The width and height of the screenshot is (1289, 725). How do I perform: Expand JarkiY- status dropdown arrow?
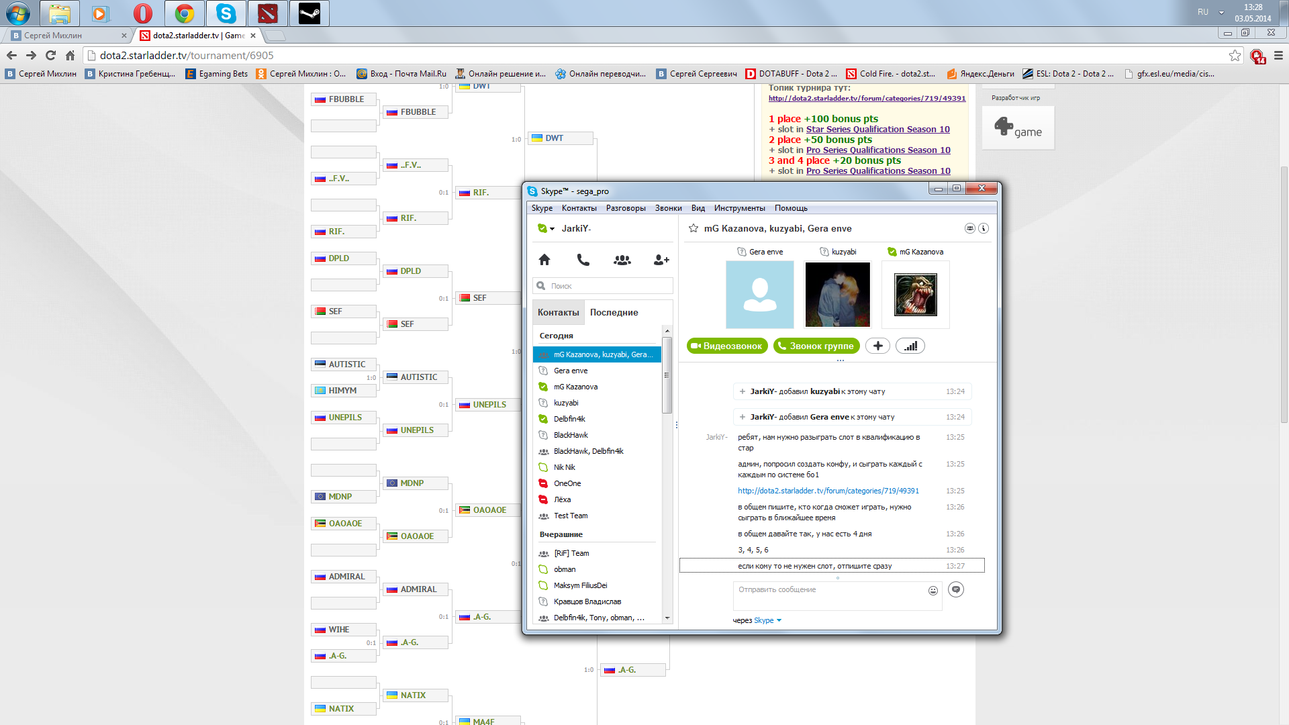552,229
